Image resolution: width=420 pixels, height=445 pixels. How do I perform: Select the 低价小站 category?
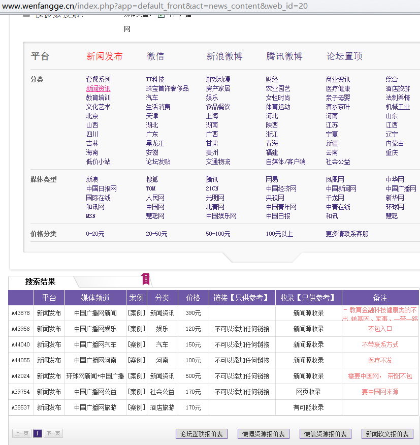[98, 162]
